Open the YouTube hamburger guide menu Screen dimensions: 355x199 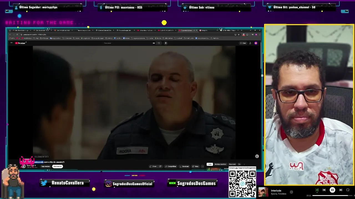pos(11,43)
